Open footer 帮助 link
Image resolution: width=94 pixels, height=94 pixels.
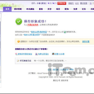[x=72, y=70]
